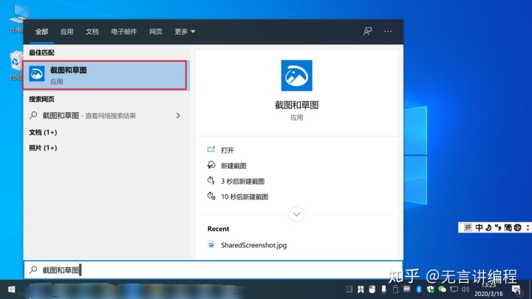Click the search magnifier beside web result
The height and width of the screenshot is (299, 532).
(x=33, y=115)
